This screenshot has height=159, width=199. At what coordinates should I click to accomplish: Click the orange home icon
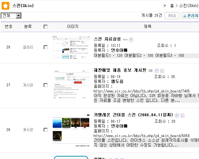point(5,5)
